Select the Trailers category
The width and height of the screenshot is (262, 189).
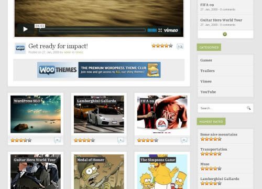point(208,71)
